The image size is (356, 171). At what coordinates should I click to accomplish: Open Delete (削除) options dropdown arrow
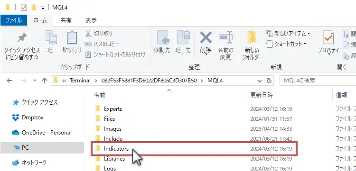(x=206, y=54)
